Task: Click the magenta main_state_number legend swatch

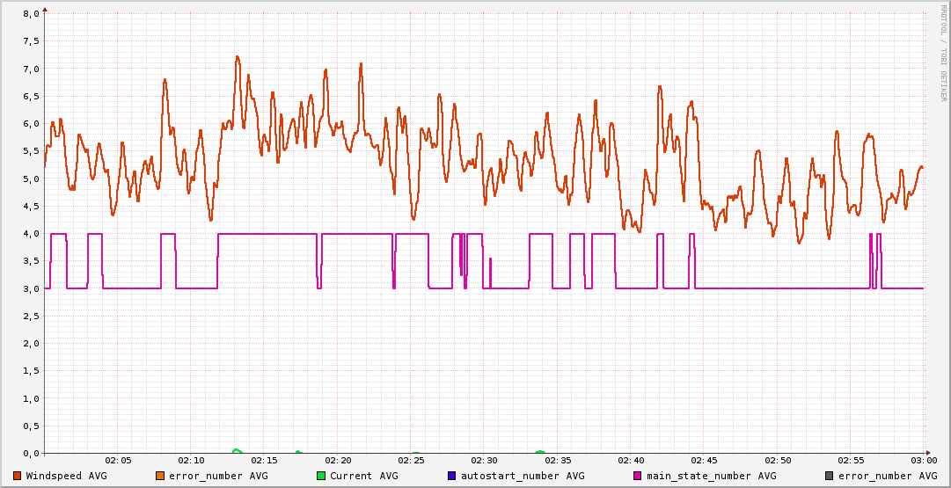Action: (x=638, y=476)
